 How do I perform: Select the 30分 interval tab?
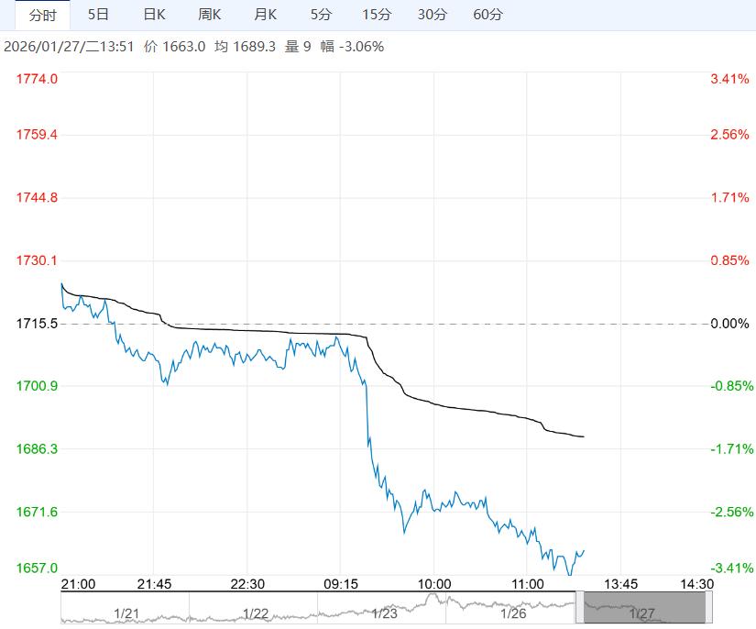coord(434,15)
